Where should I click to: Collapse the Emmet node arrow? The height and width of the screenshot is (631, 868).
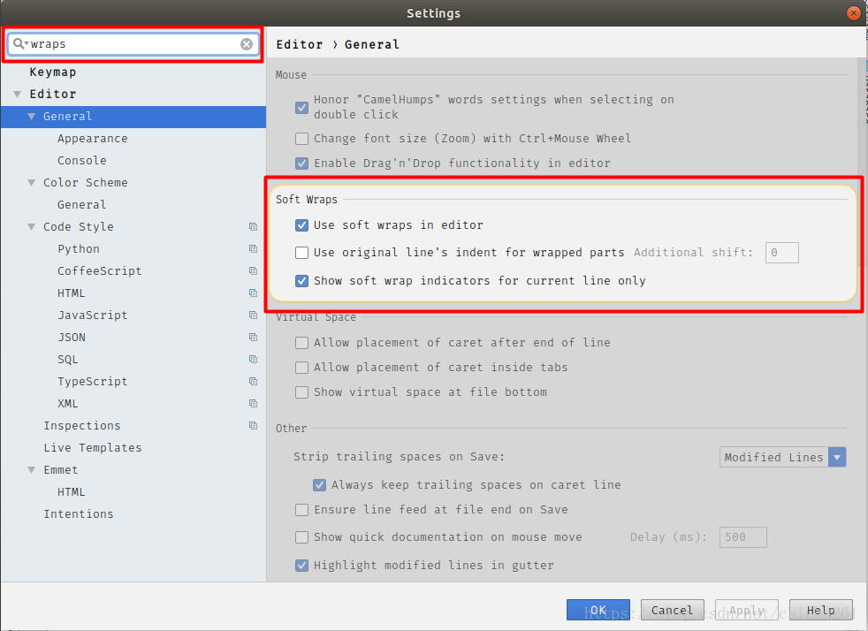coord(32,470)
